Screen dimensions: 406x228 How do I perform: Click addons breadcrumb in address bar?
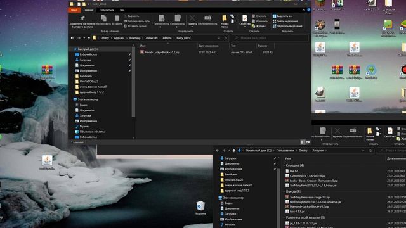[x=167, y=38]
